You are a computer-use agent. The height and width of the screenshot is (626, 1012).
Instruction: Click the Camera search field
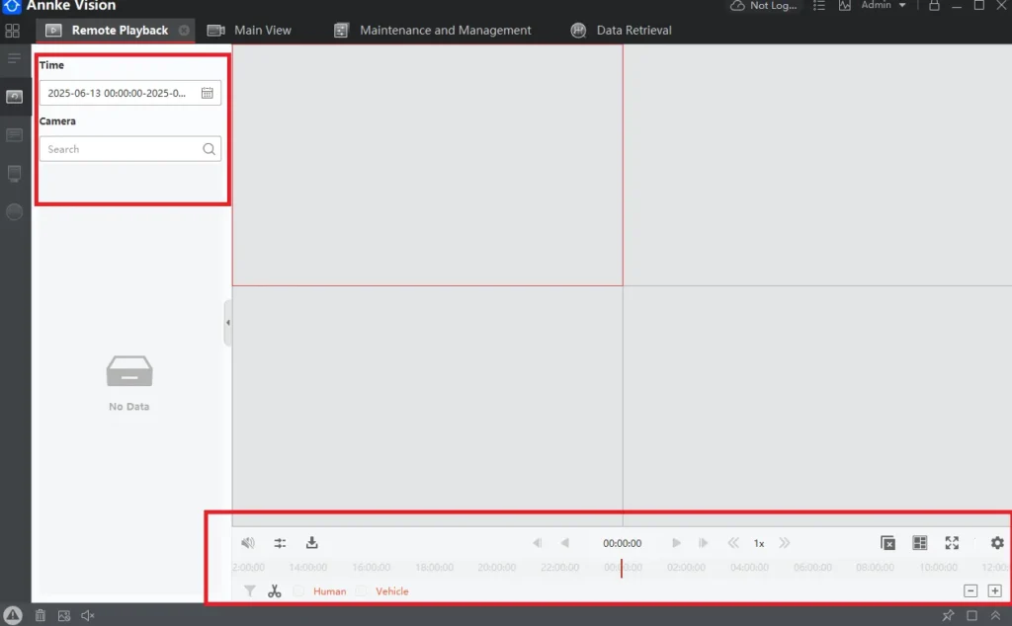130,149
